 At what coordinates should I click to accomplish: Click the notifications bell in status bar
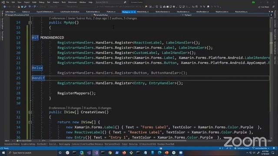coord(274,148)
